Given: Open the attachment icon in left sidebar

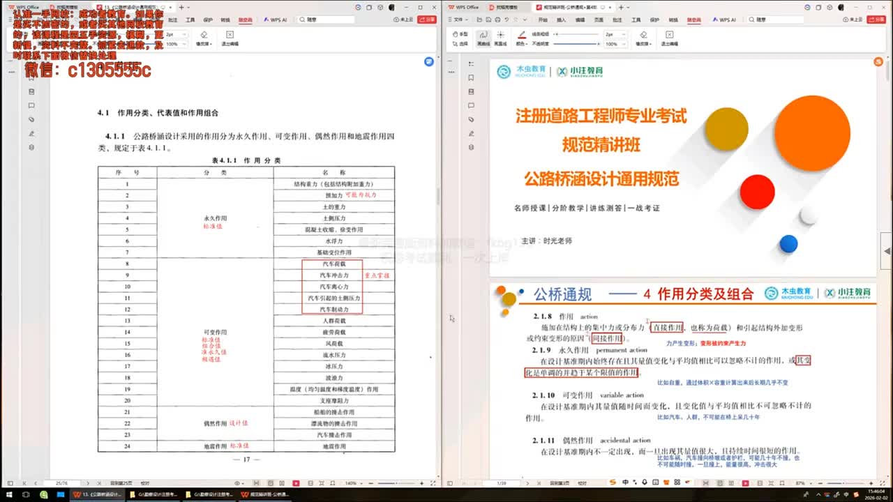Looking at the screenshot, I should click(31, 119).
